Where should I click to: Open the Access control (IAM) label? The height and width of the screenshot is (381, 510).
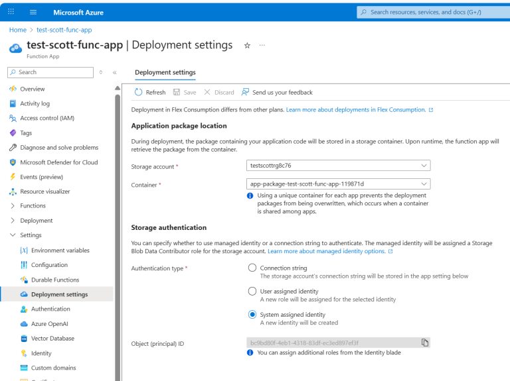pos(47,118)
